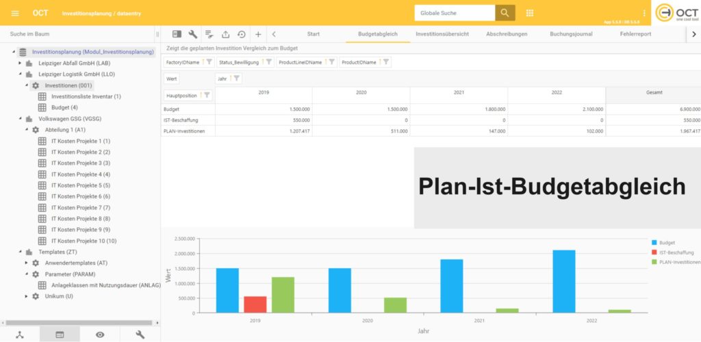Toggle Budget series in chart legend

pos(663,242)
